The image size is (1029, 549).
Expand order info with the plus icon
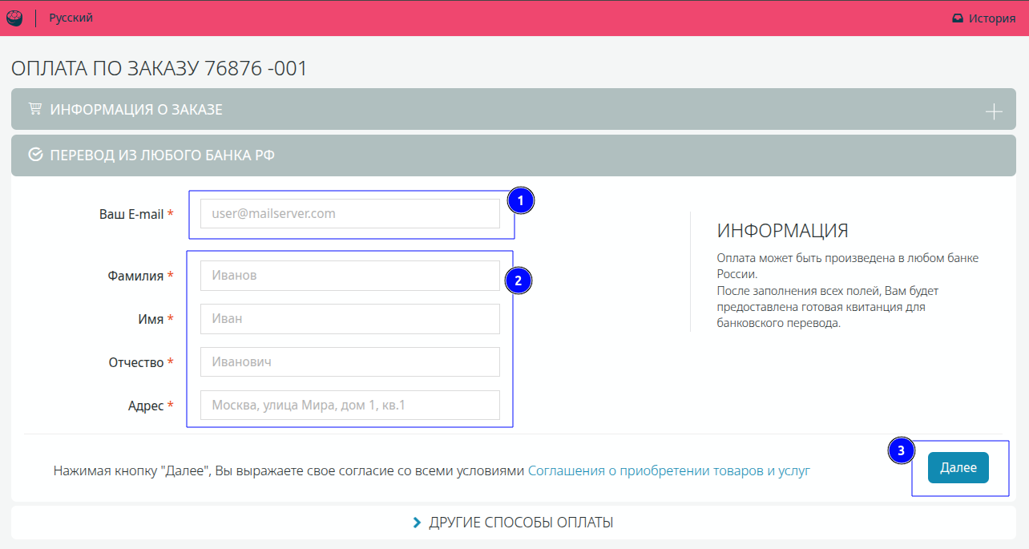click(994, 111)
